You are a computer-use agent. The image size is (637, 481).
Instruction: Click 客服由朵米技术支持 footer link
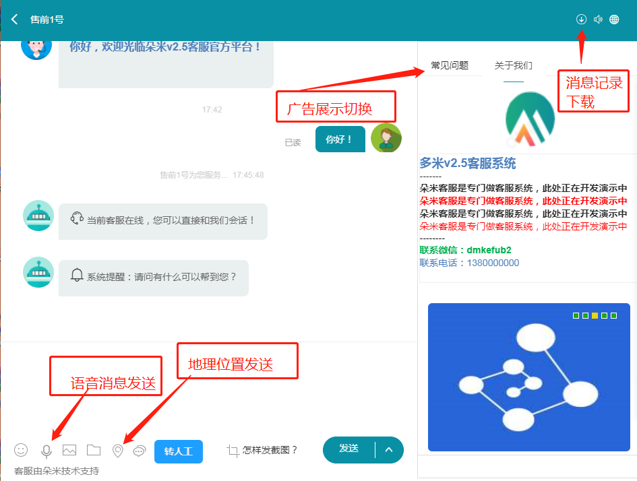[x=57, y=471]
